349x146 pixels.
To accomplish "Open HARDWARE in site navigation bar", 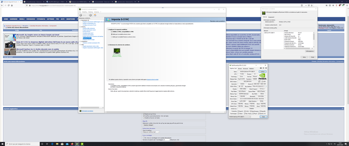I will 14,19.
